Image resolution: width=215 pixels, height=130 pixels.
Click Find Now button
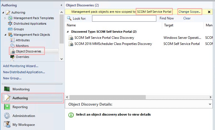(167, 18)
